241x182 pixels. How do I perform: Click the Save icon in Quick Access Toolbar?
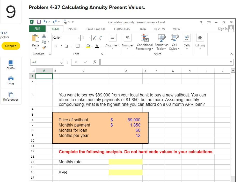click(39, 22)
